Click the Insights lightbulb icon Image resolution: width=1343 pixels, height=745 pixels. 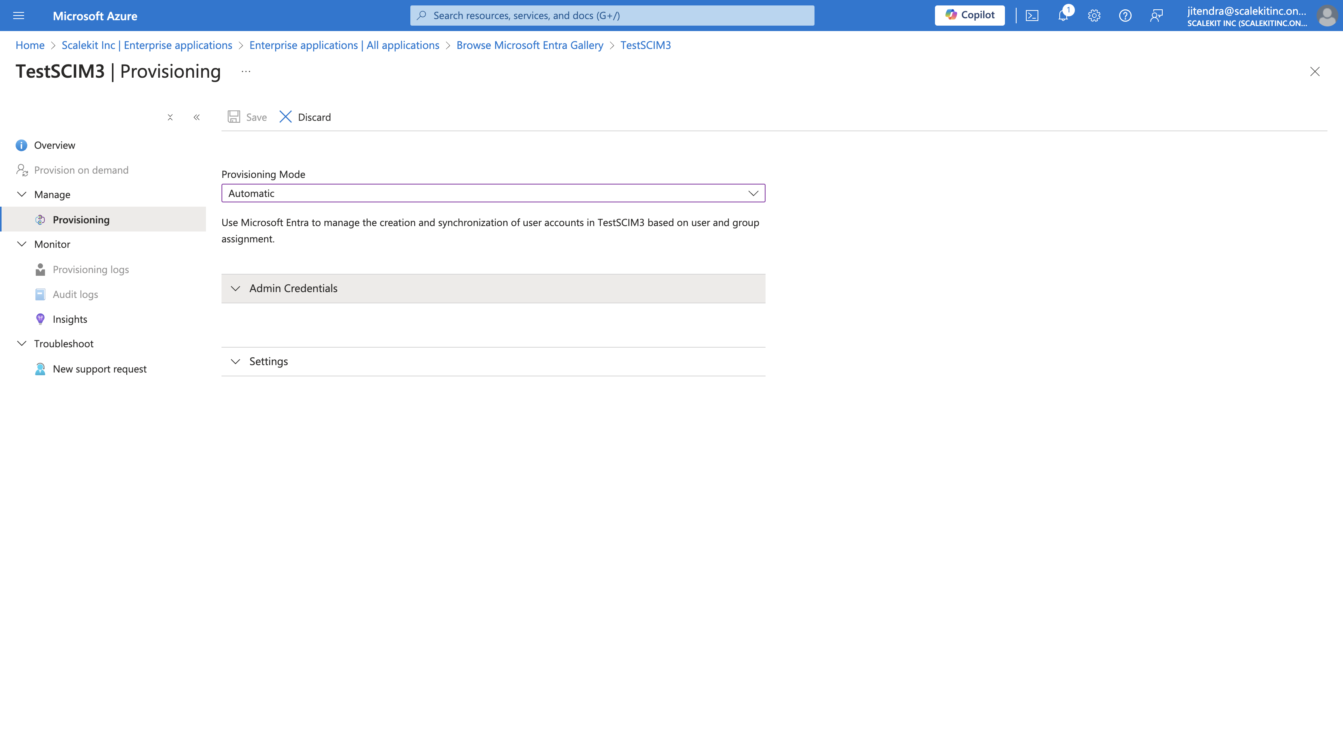coord(40,319)
